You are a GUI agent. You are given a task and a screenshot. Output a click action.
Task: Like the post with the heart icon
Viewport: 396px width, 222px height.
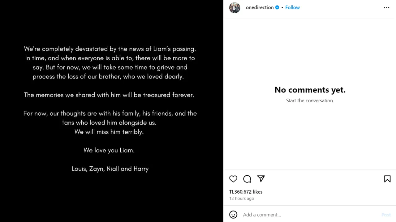(233, 179)
